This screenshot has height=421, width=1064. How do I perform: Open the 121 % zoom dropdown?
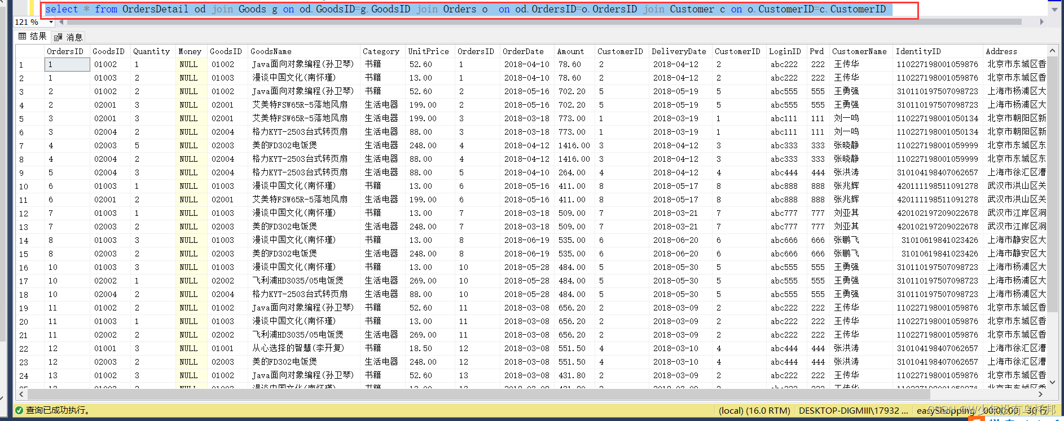click(x=51, y=22)
